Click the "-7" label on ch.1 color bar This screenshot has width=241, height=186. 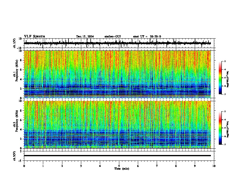tap(225, 94)
